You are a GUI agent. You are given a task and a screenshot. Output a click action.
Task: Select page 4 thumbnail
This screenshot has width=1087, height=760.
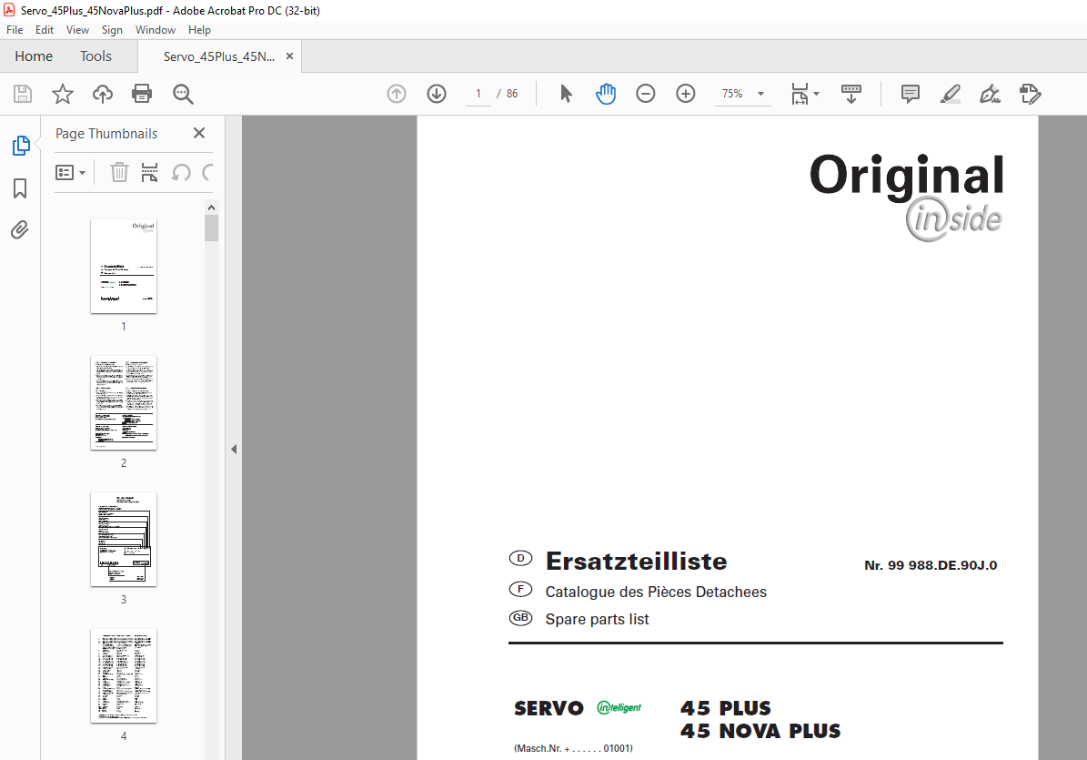click(x=124, y=676)
